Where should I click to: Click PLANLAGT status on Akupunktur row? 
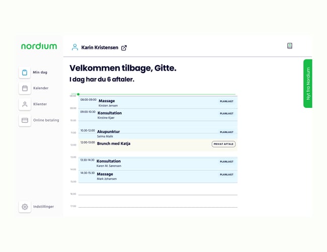pyautogui.click(x=227, y=132)
